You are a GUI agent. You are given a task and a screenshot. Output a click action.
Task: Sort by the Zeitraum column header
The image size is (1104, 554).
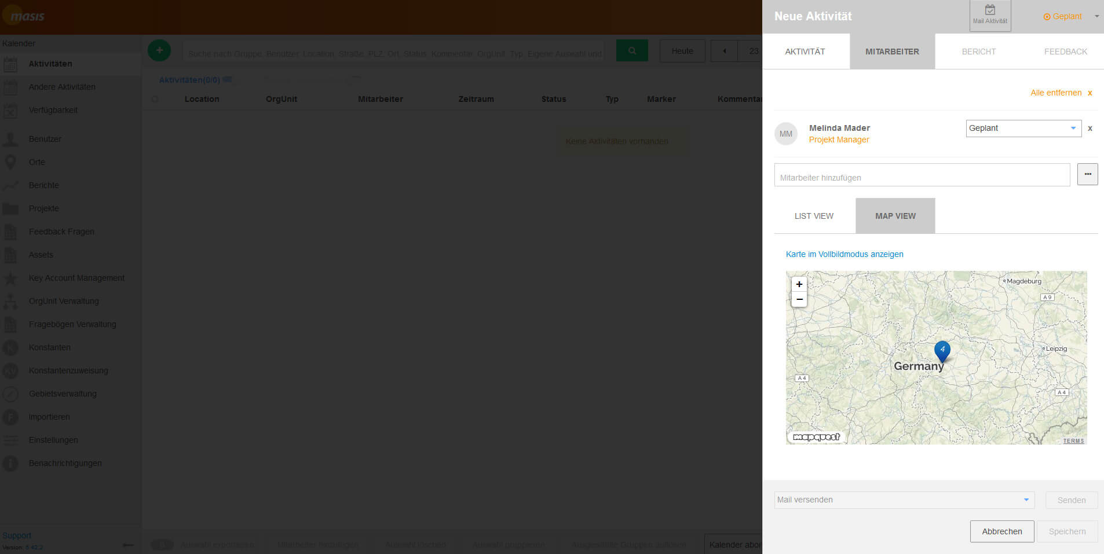point(476,99)
